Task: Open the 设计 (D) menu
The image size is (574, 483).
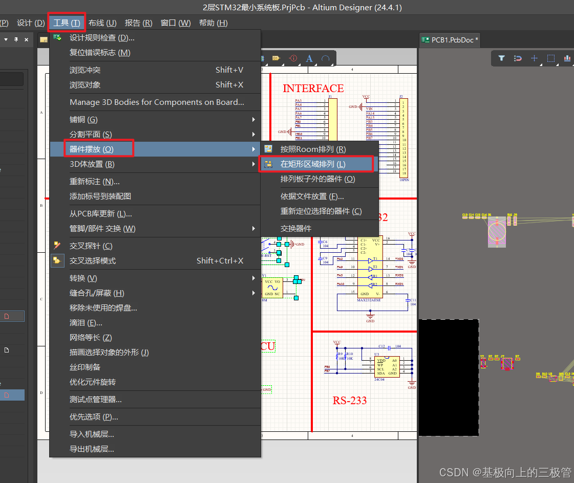Action: [x=31, y=23]
